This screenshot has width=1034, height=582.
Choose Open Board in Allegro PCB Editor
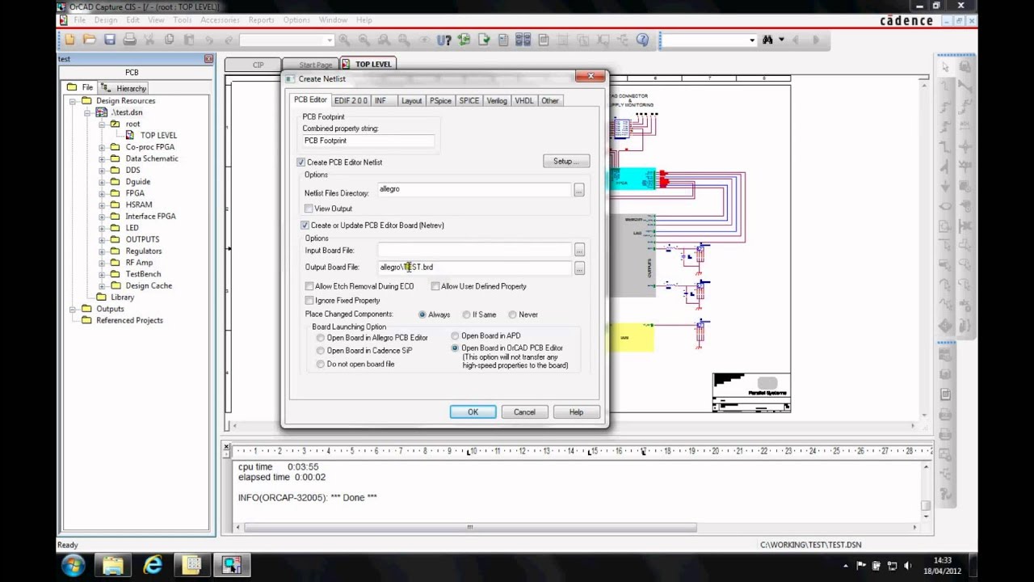pos(321,338)
